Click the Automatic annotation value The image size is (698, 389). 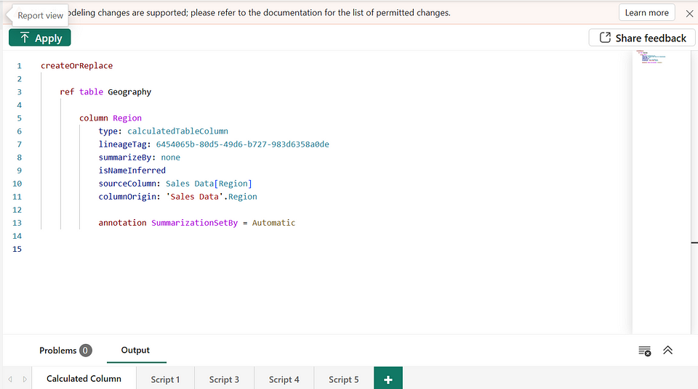click(x=274, y=223)
